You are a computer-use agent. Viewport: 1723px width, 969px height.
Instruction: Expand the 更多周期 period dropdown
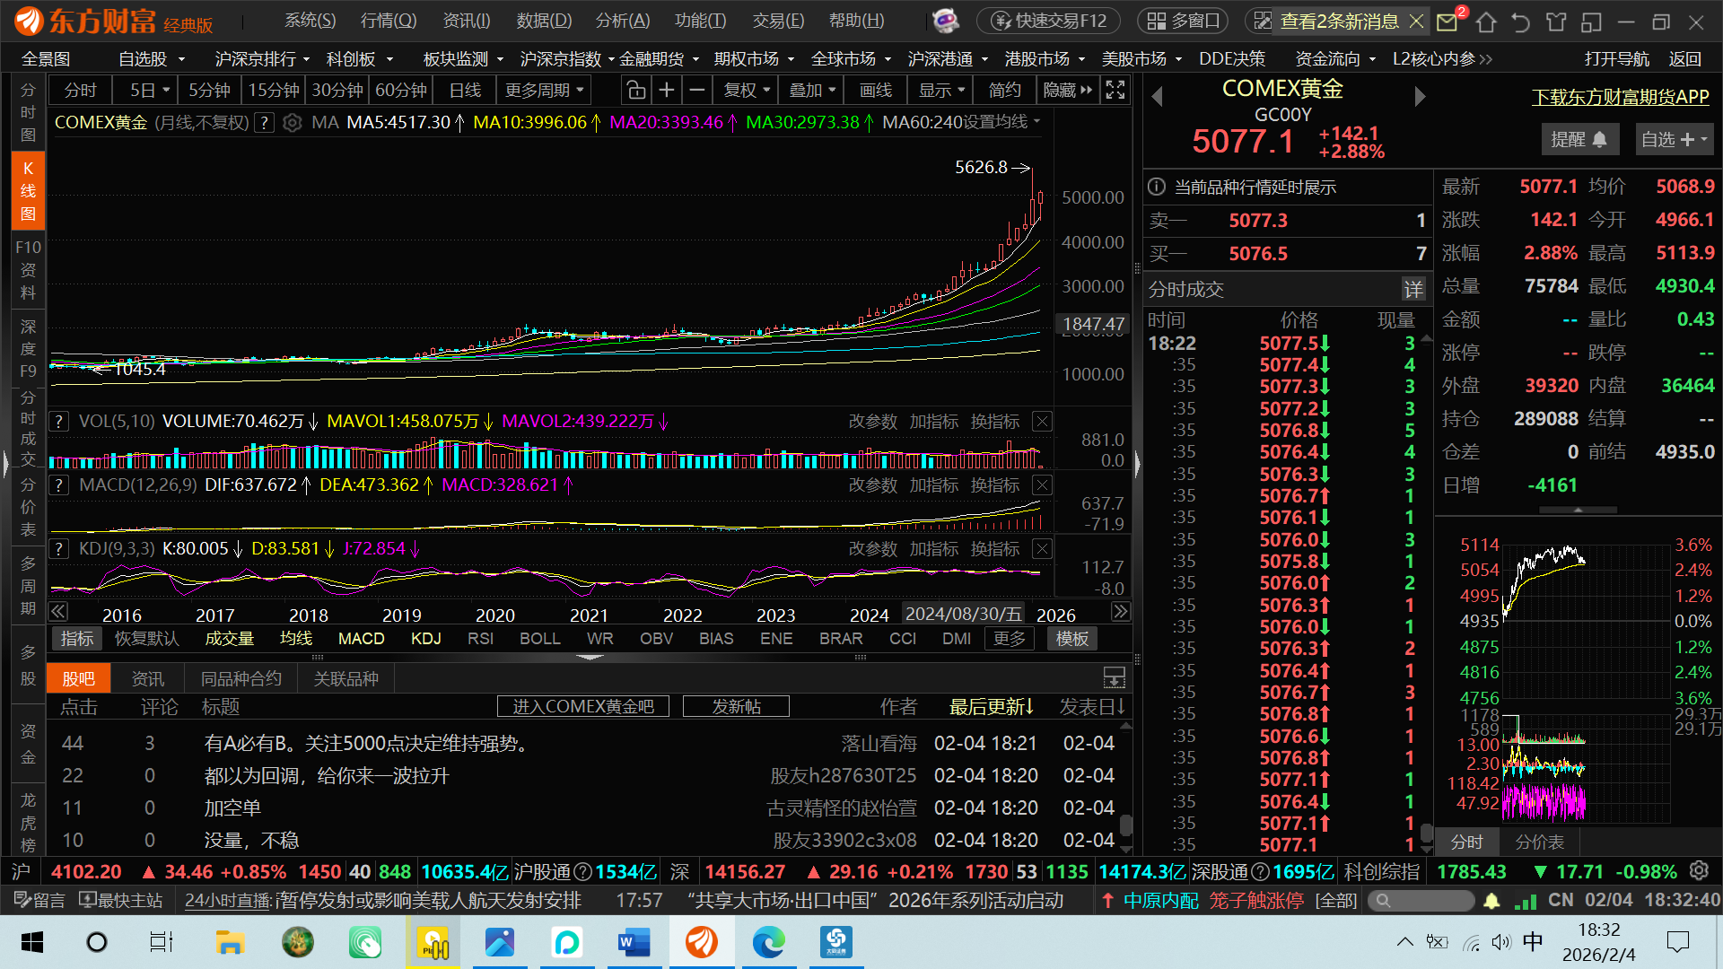pos(544,90)
